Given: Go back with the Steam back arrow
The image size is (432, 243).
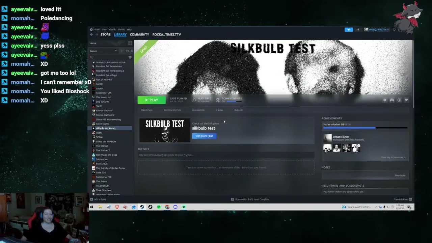Looking at the screenshot, I should (x=91, y=34).
